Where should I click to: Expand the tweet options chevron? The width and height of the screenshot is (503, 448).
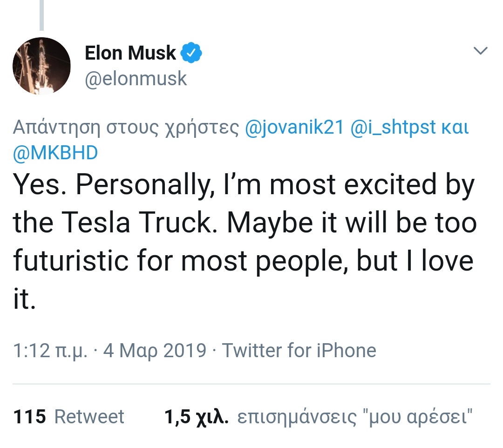coord(480,50)
